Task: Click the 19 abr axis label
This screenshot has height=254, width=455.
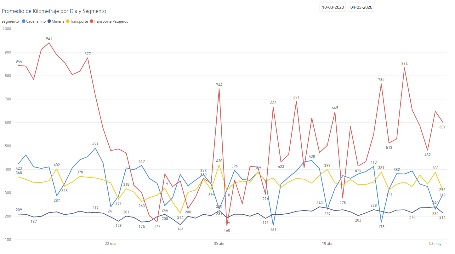Action: (327, 244)
